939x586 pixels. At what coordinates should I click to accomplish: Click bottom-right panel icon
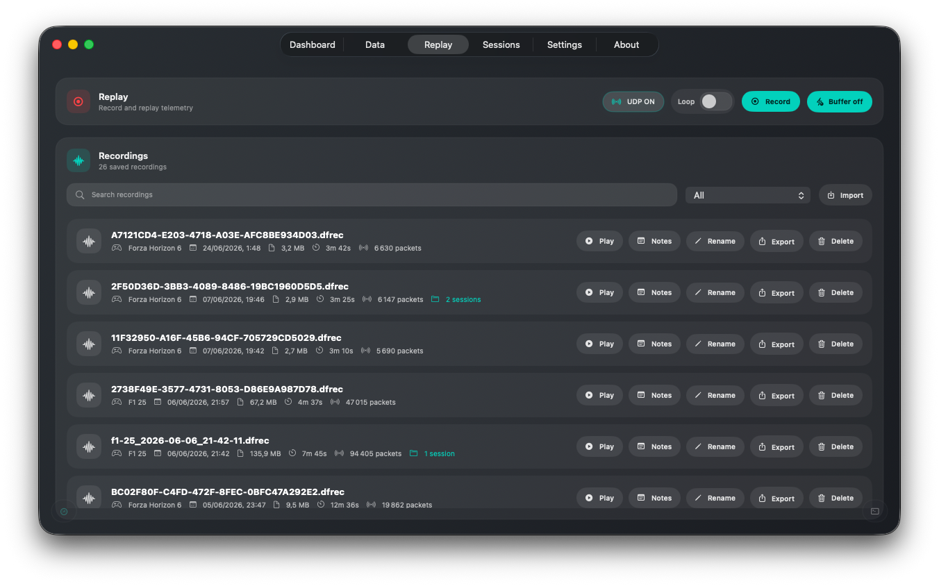(874, 512)
